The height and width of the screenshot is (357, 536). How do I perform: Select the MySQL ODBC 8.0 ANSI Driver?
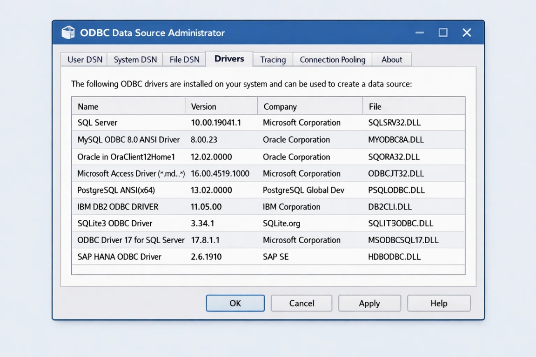tap(186, 139)
